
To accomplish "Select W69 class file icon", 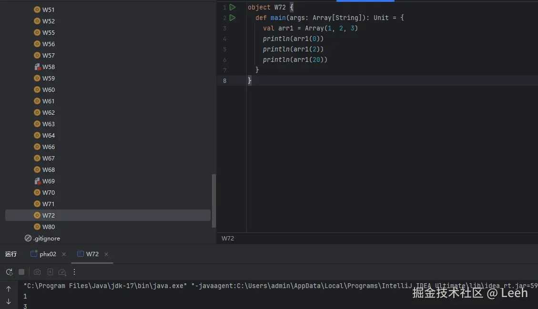I will (37, 181).
